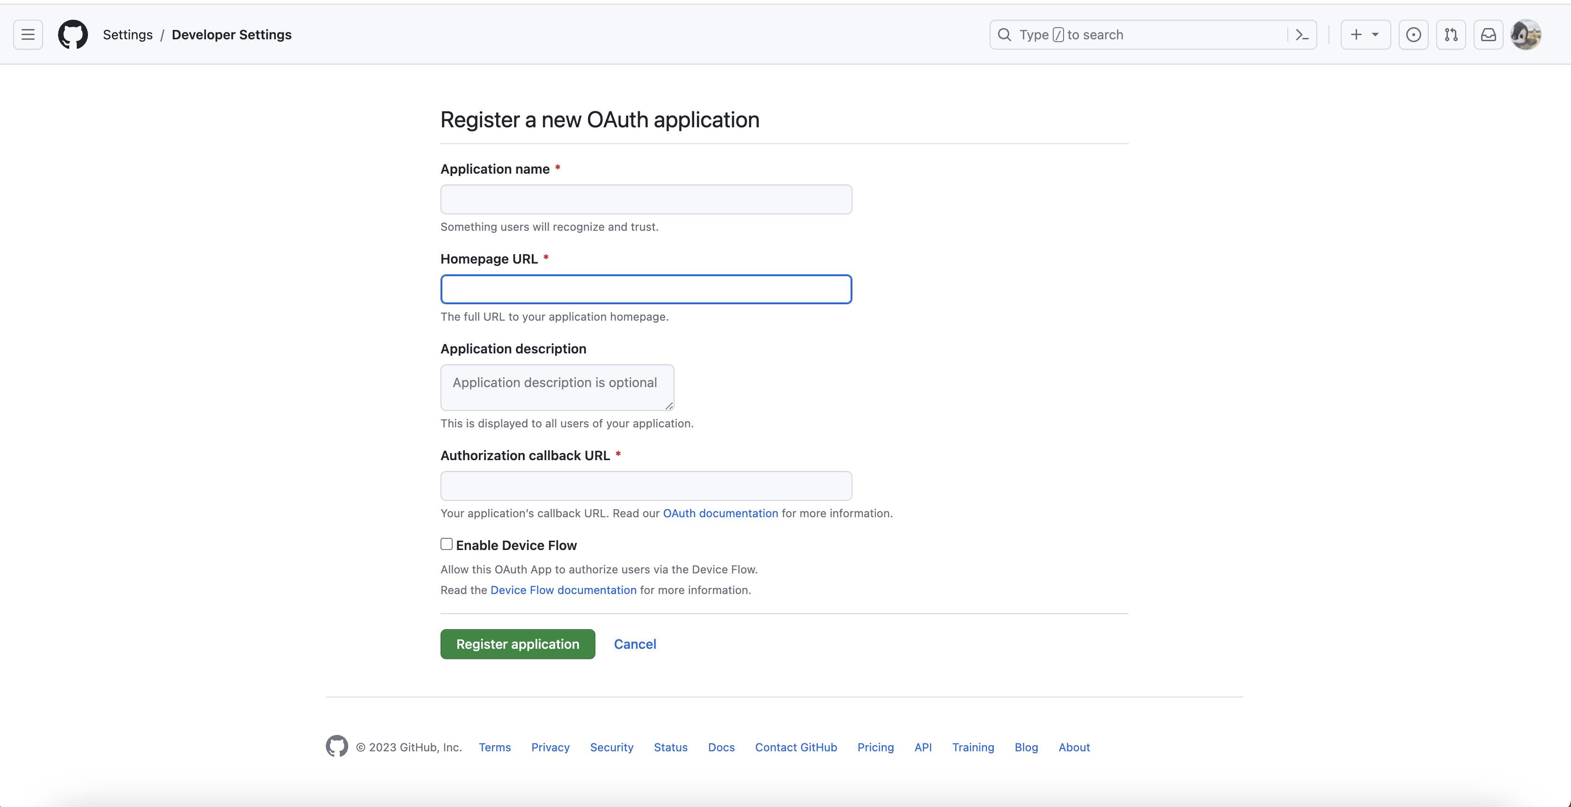Image resolution: width=1571 pixels, height=807 pixels.
Task: Open the Device Flow documentation link
Action: (563, 590)
